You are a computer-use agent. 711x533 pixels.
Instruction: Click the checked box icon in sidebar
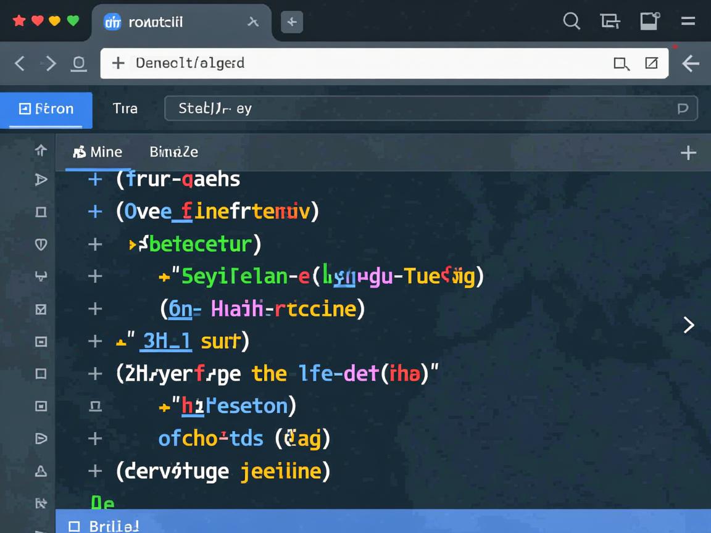[x=41, y=309]
